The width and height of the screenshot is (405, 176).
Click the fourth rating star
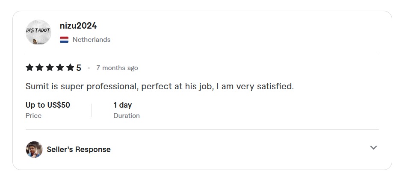pyautogui.click(x=60, y=67)
